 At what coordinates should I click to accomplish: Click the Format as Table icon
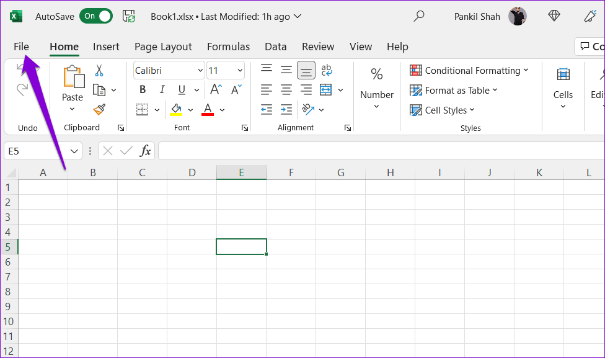[453, 90]
